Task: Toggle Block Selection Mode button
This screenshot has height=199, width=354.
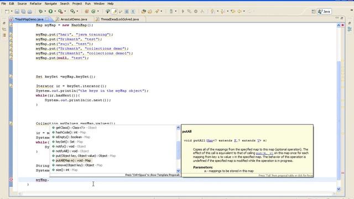Action: pyautogui.click(x=127, y=11)
